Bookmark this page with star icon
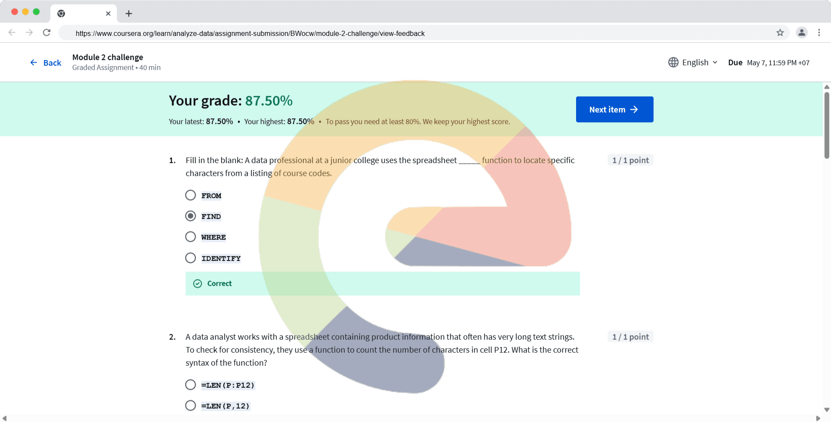Viewport: 831px width, 422px height. [780, 32]
